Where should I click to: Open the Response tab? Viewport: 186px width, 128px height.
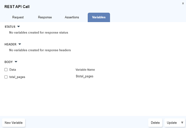pyautogui.click(x=45, y=17)
